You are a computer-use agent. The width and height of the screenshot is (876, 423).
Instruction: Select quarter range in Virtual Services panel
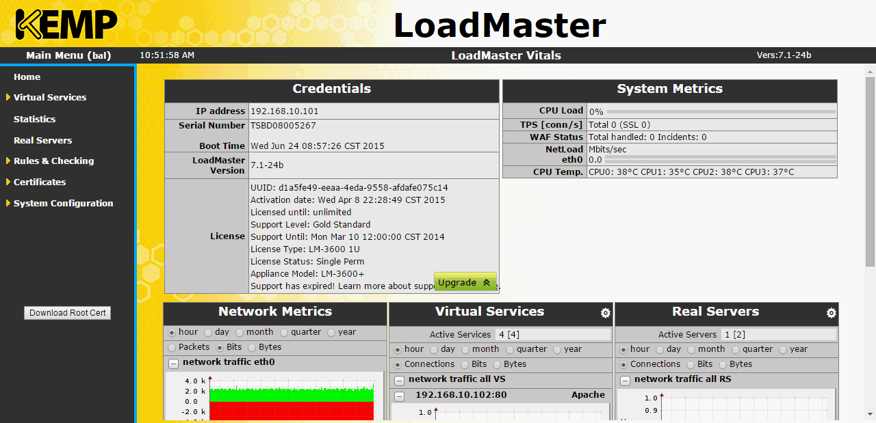click(511, 350)
